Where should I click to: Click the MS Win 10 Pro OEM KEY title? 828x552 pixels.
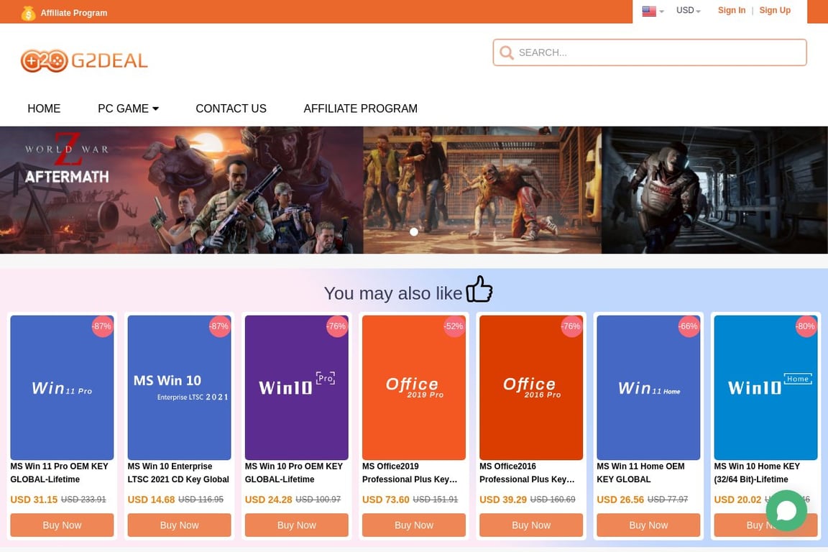[293, 473]
